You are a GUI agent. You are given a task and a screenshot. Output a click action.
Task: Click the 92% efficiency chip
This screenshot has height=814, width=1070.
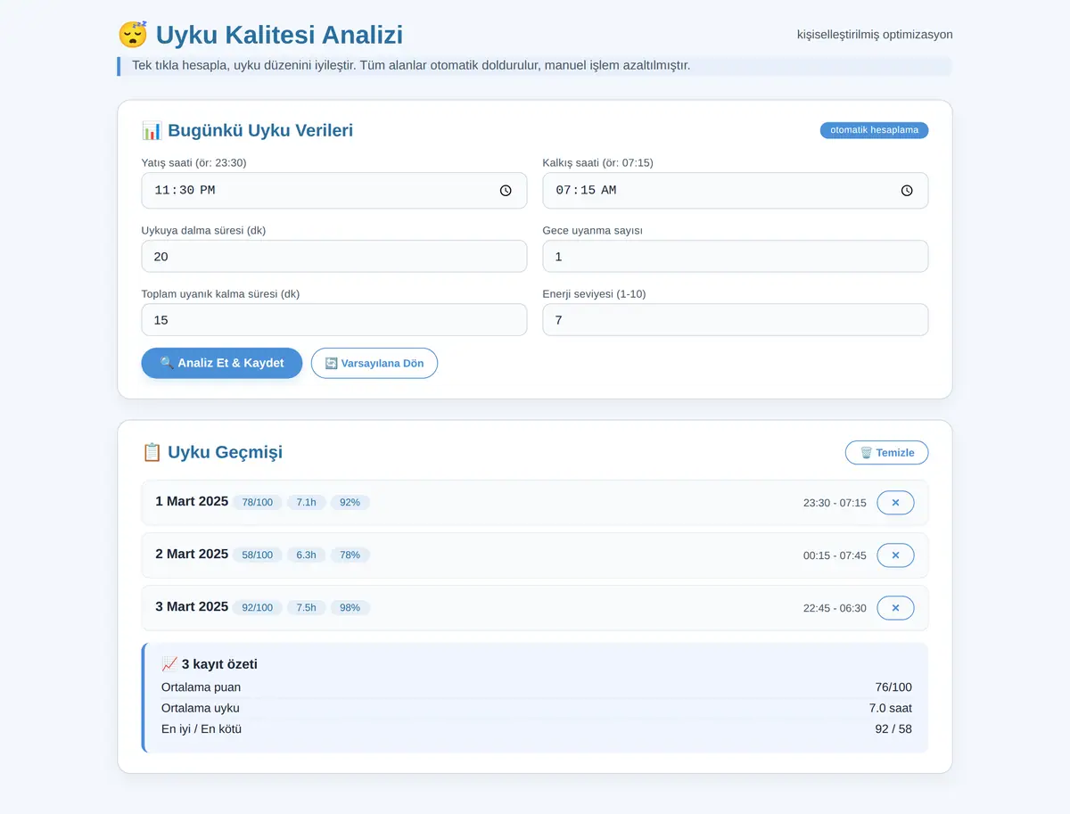(350, 503)
